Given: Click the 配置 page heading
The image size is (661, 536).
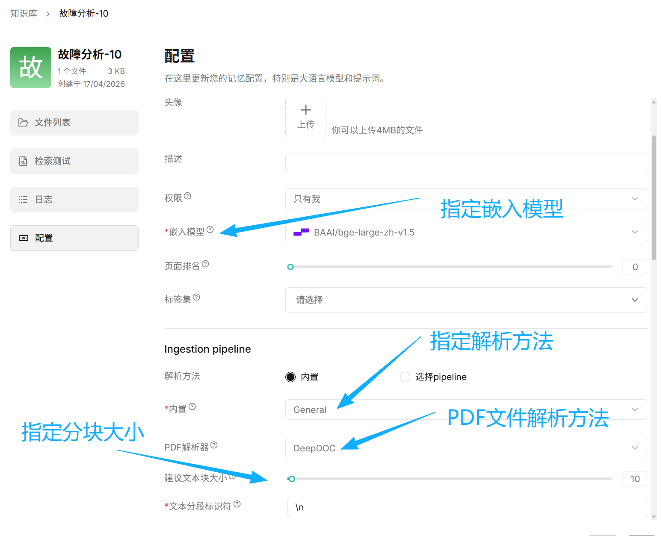Looking at the screenshot, I should point(179,56).
